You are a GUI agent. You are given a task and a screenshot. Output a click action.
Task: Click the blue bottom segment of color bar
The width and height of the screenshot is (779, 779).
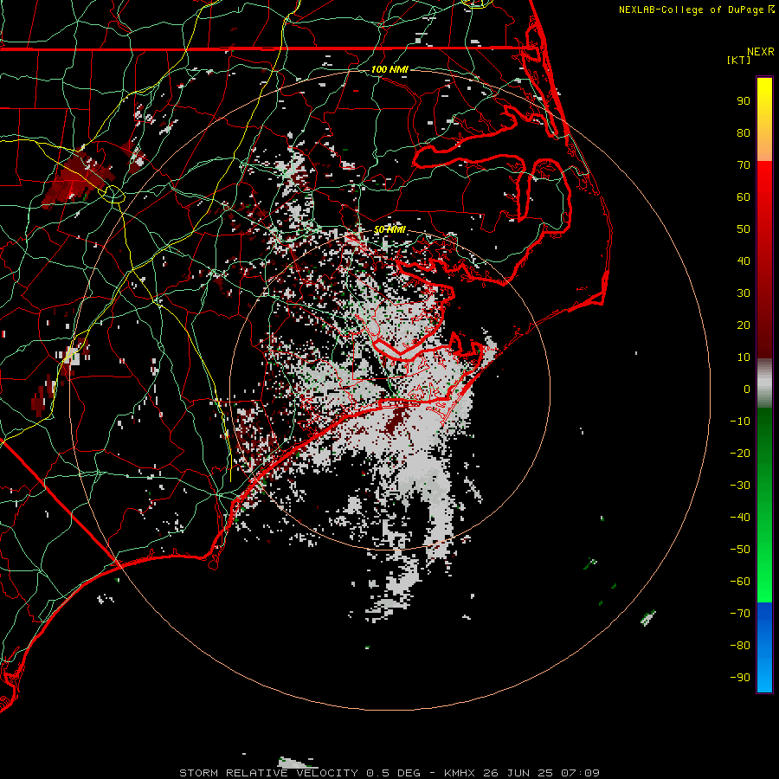point(764,647)
